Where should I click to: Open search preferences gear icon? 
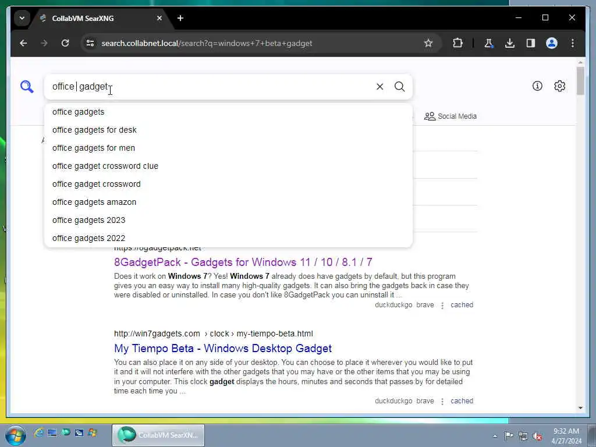click(559, 86)
